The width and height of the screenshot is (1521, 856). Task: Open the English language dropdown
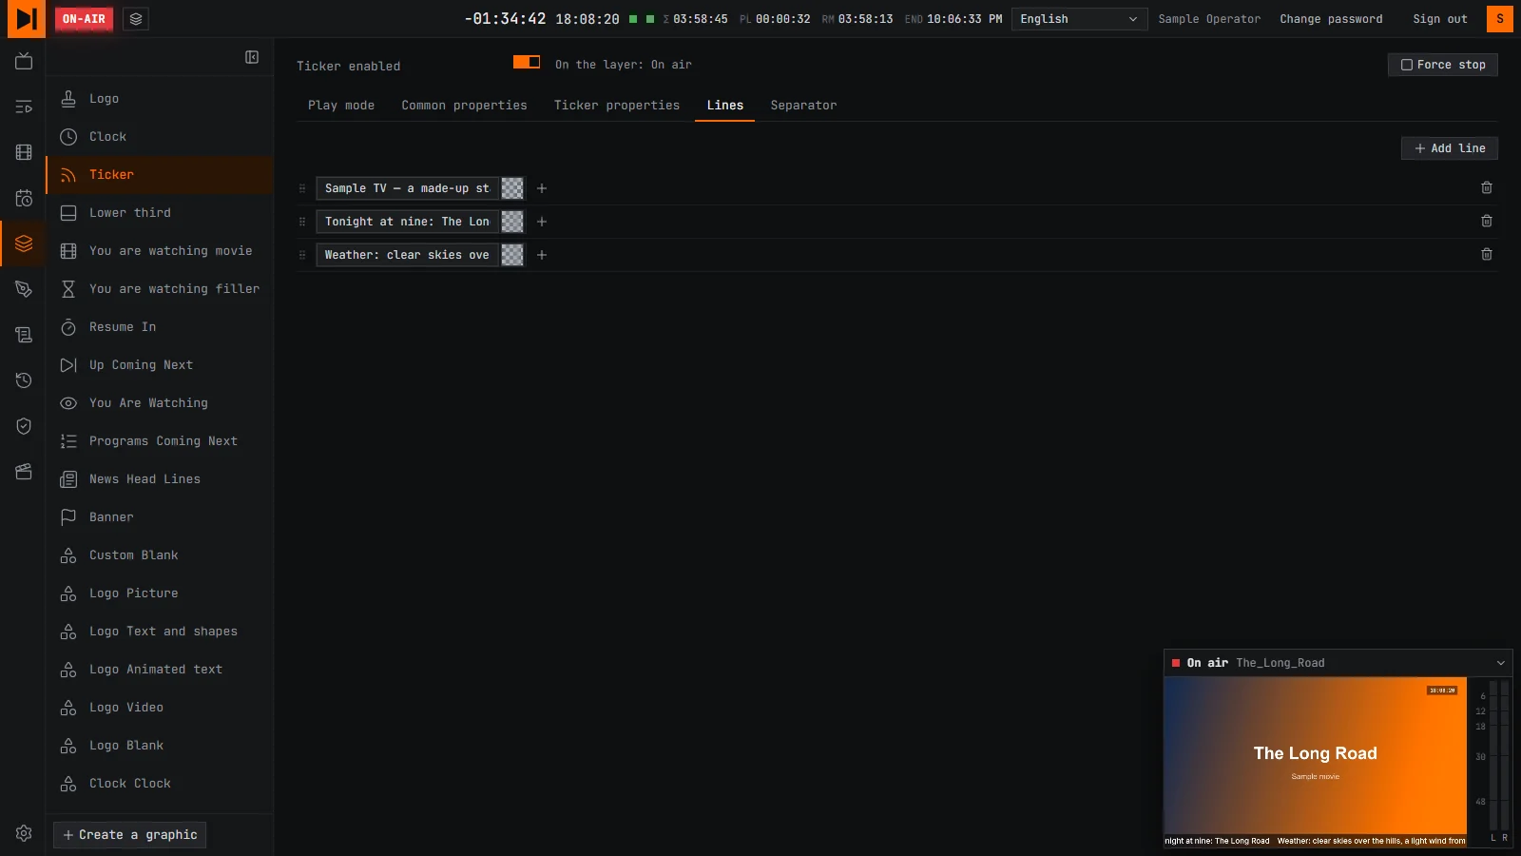(x=1079, y=19)
